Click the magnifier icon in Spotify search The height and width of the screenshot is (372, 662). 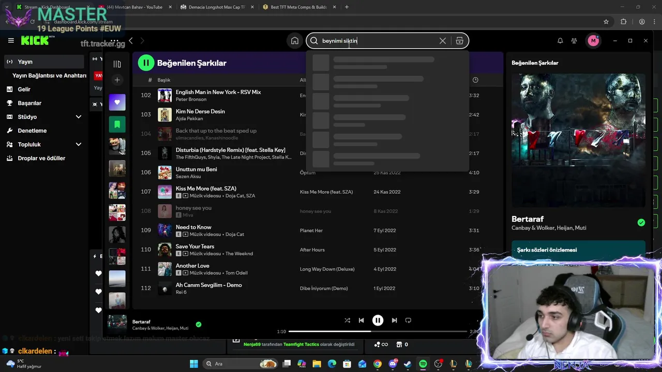[314, 41]
